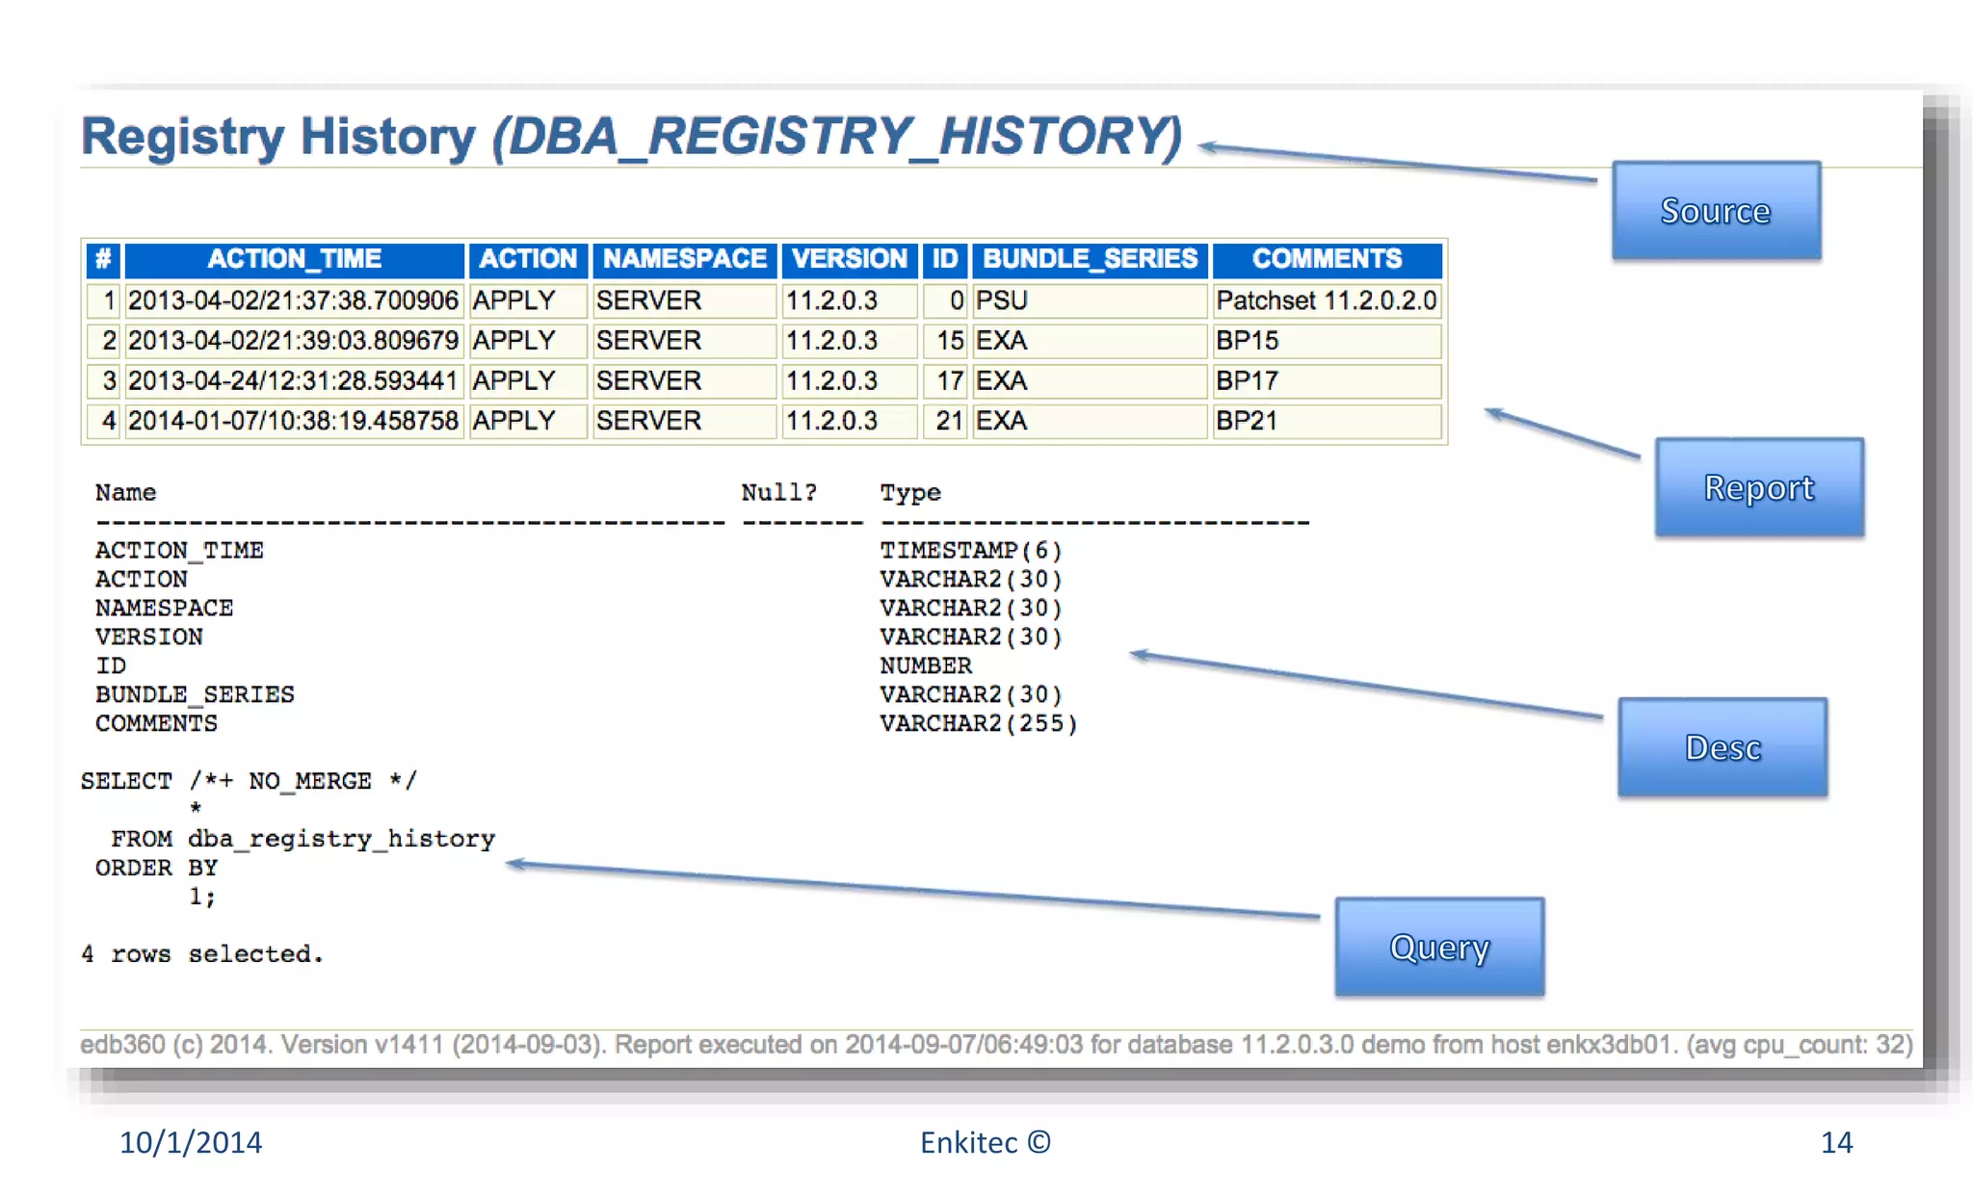Click the VERSION column header
Screen dimensions: 1973x1197
pos(849,259)
